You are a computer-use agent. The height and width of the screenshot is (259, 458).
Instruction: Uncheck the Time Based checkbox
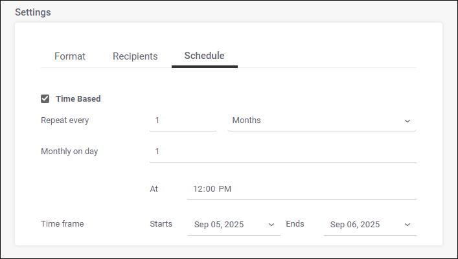(45, 99)
